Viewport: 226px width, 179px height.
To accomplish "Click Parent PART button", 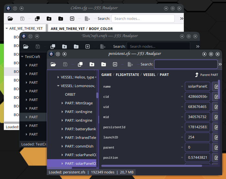I will click(207, 75).
